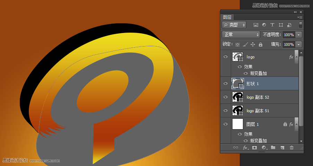
Task: Click the link layers icon
Action: 236,148
